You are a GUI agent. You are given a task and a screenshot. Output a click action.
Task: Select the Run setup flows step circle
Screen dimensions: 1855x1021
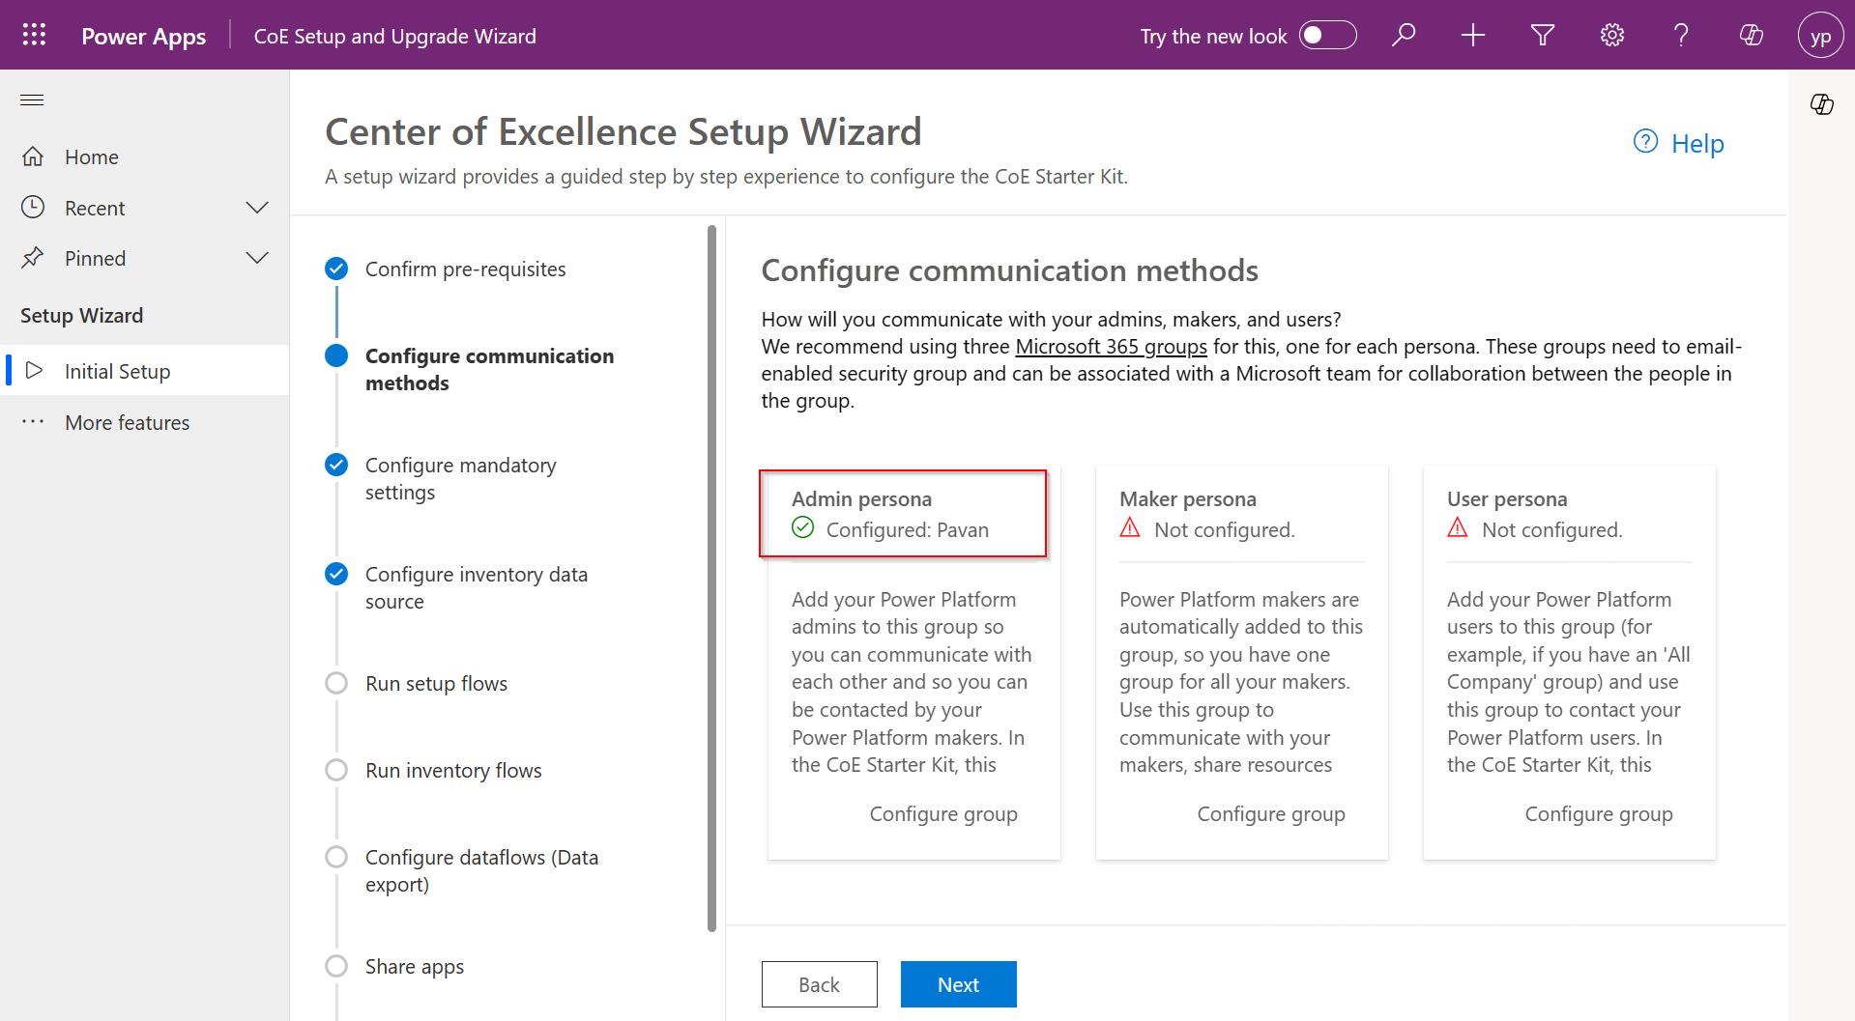(336, 683)
